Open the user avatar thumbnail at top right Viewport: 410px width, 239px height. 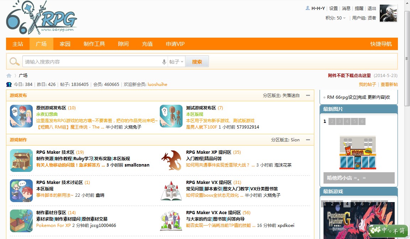[x=388, y=13]
